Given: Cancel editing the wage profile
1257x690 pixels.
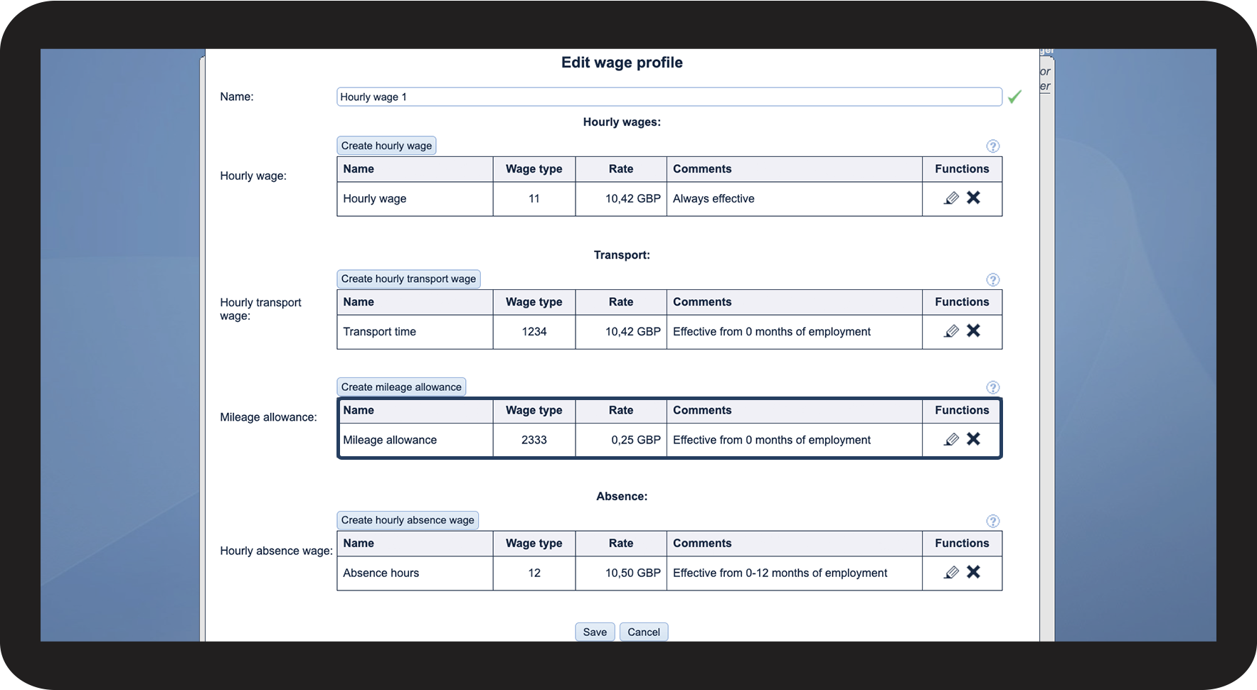Looking at the screenshot, I should (644, 632).
